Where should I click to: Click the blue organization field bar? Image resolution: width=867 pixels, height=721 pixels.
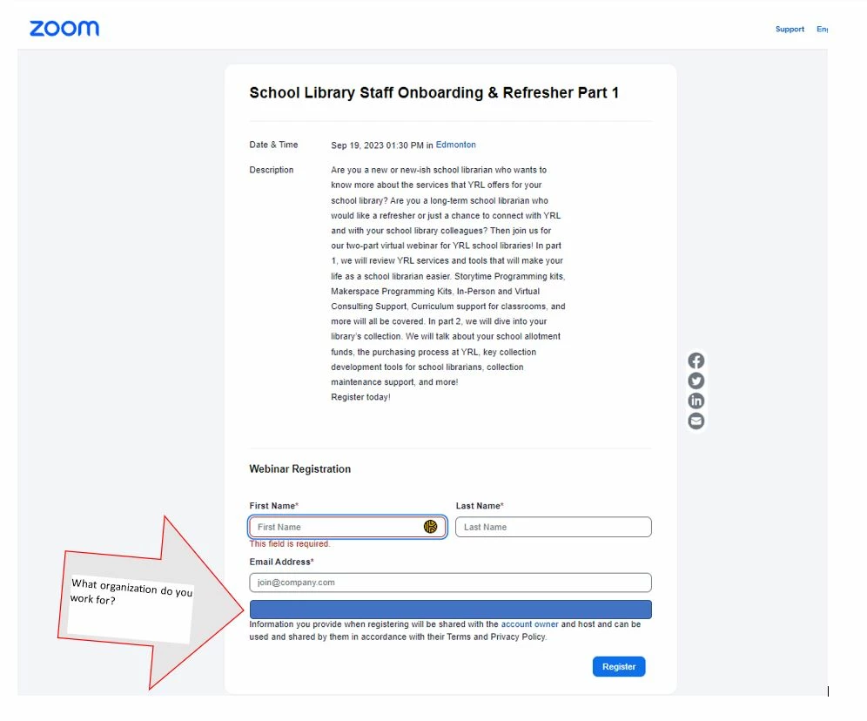(450, 610)
